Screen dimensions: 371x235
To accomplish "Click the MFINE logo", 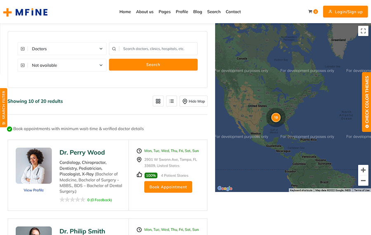I will tap(26, 12).
